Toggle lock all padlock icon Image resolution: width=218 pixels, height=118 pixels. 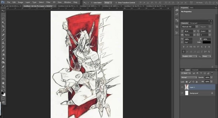click(x=196, y=82)
